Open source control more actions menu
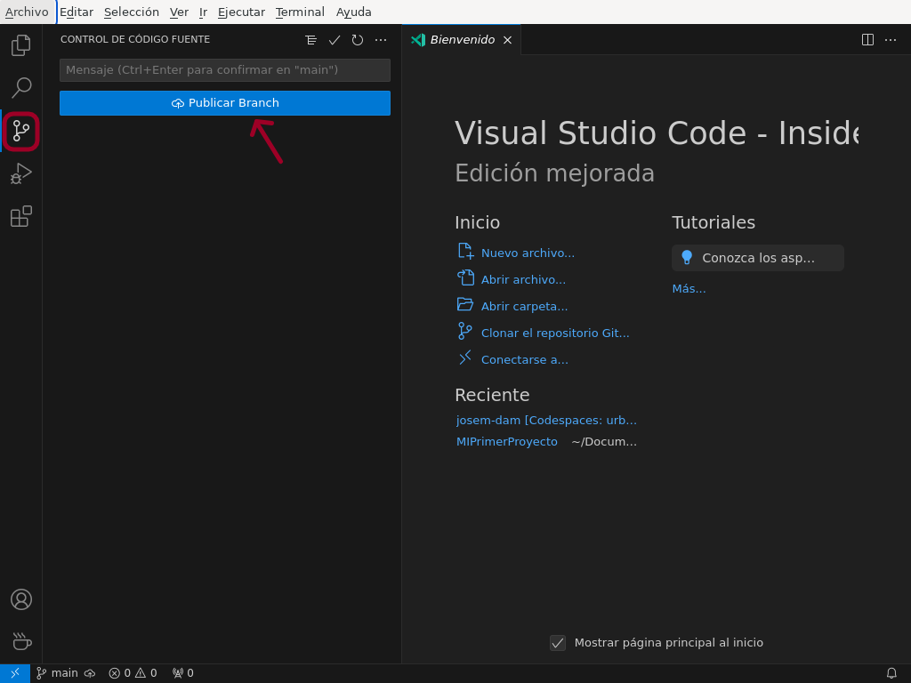 381,40
